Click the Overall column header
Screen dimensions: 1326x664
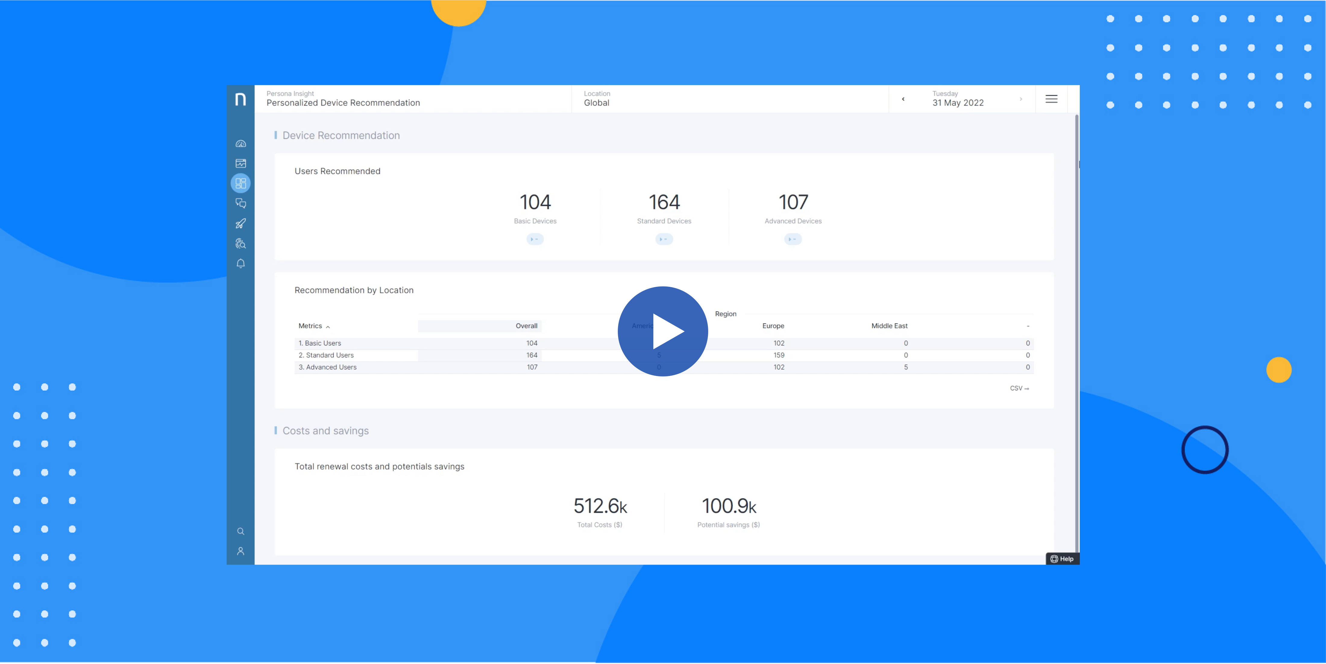tap(526, 326)
